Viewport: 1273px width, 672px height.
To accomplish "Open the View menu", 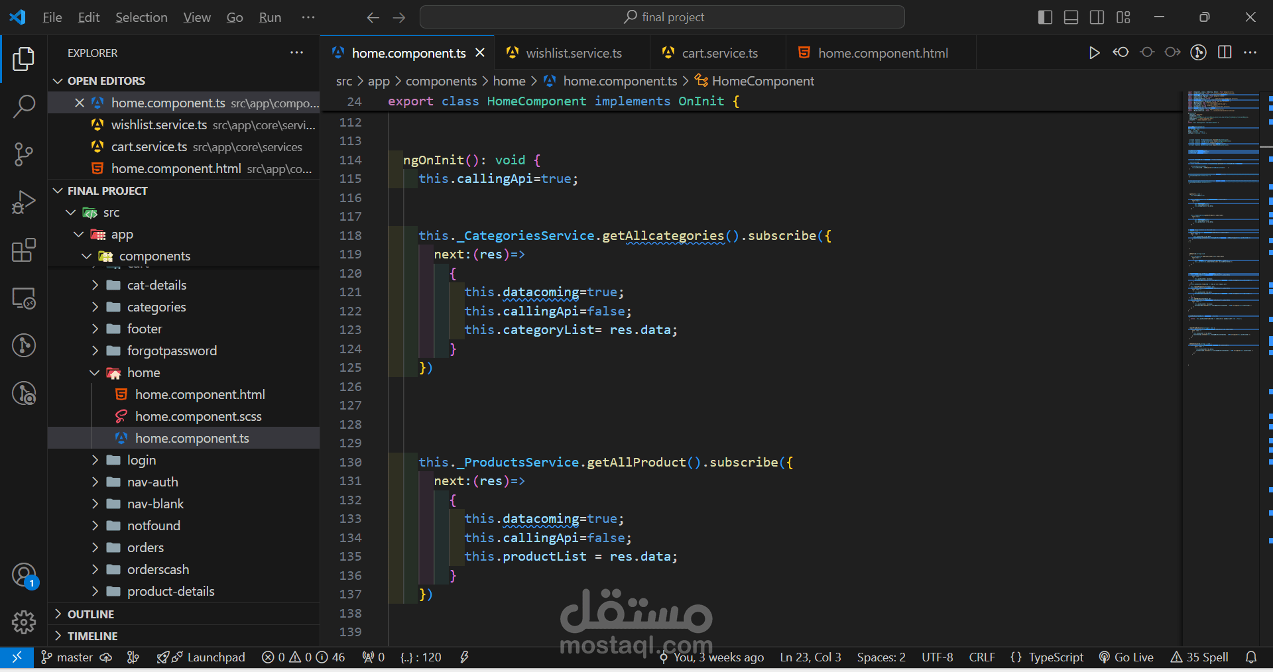I will coord(197,17).
